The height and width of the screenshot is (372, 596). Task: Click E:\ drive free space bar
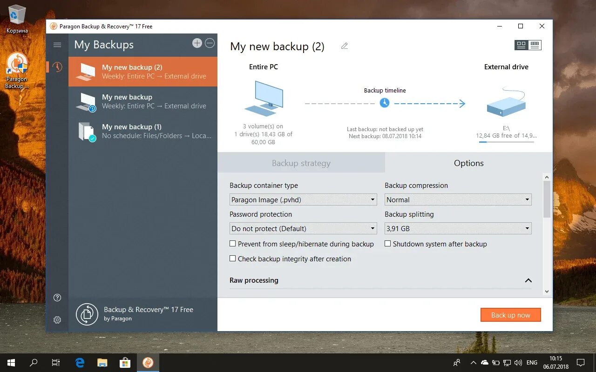pyautogui.click(x=506, y=142)
